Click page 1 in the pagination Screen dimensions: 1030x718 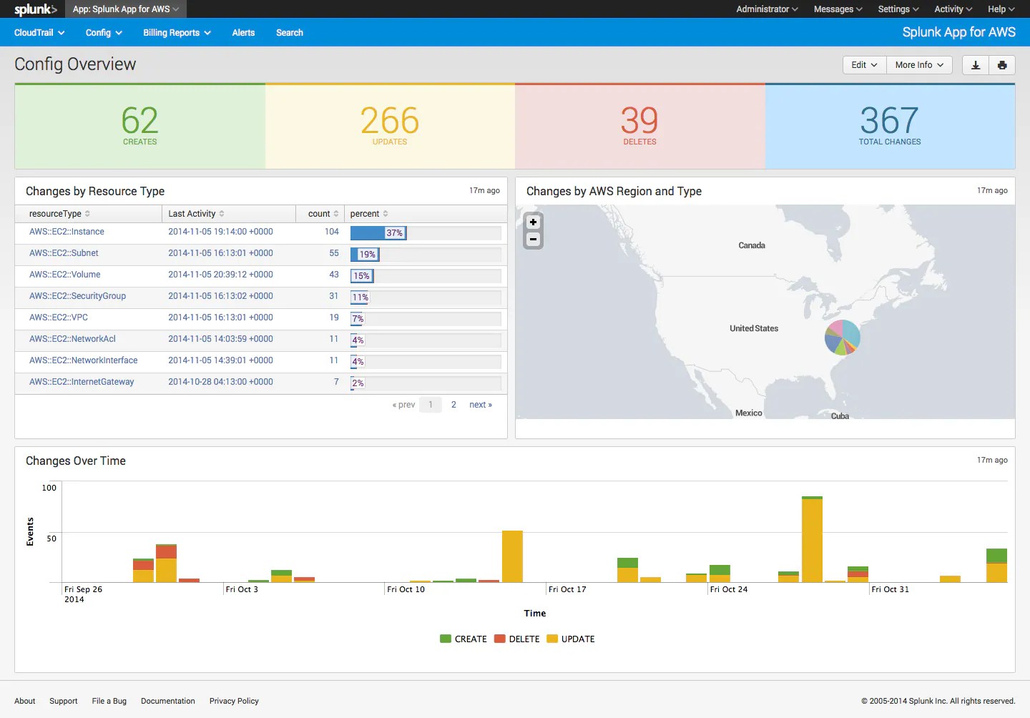coord(431,405)
